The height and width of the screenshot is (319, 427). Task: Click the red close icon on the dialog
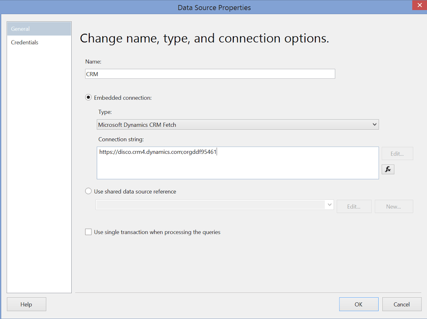coord(419,5)
